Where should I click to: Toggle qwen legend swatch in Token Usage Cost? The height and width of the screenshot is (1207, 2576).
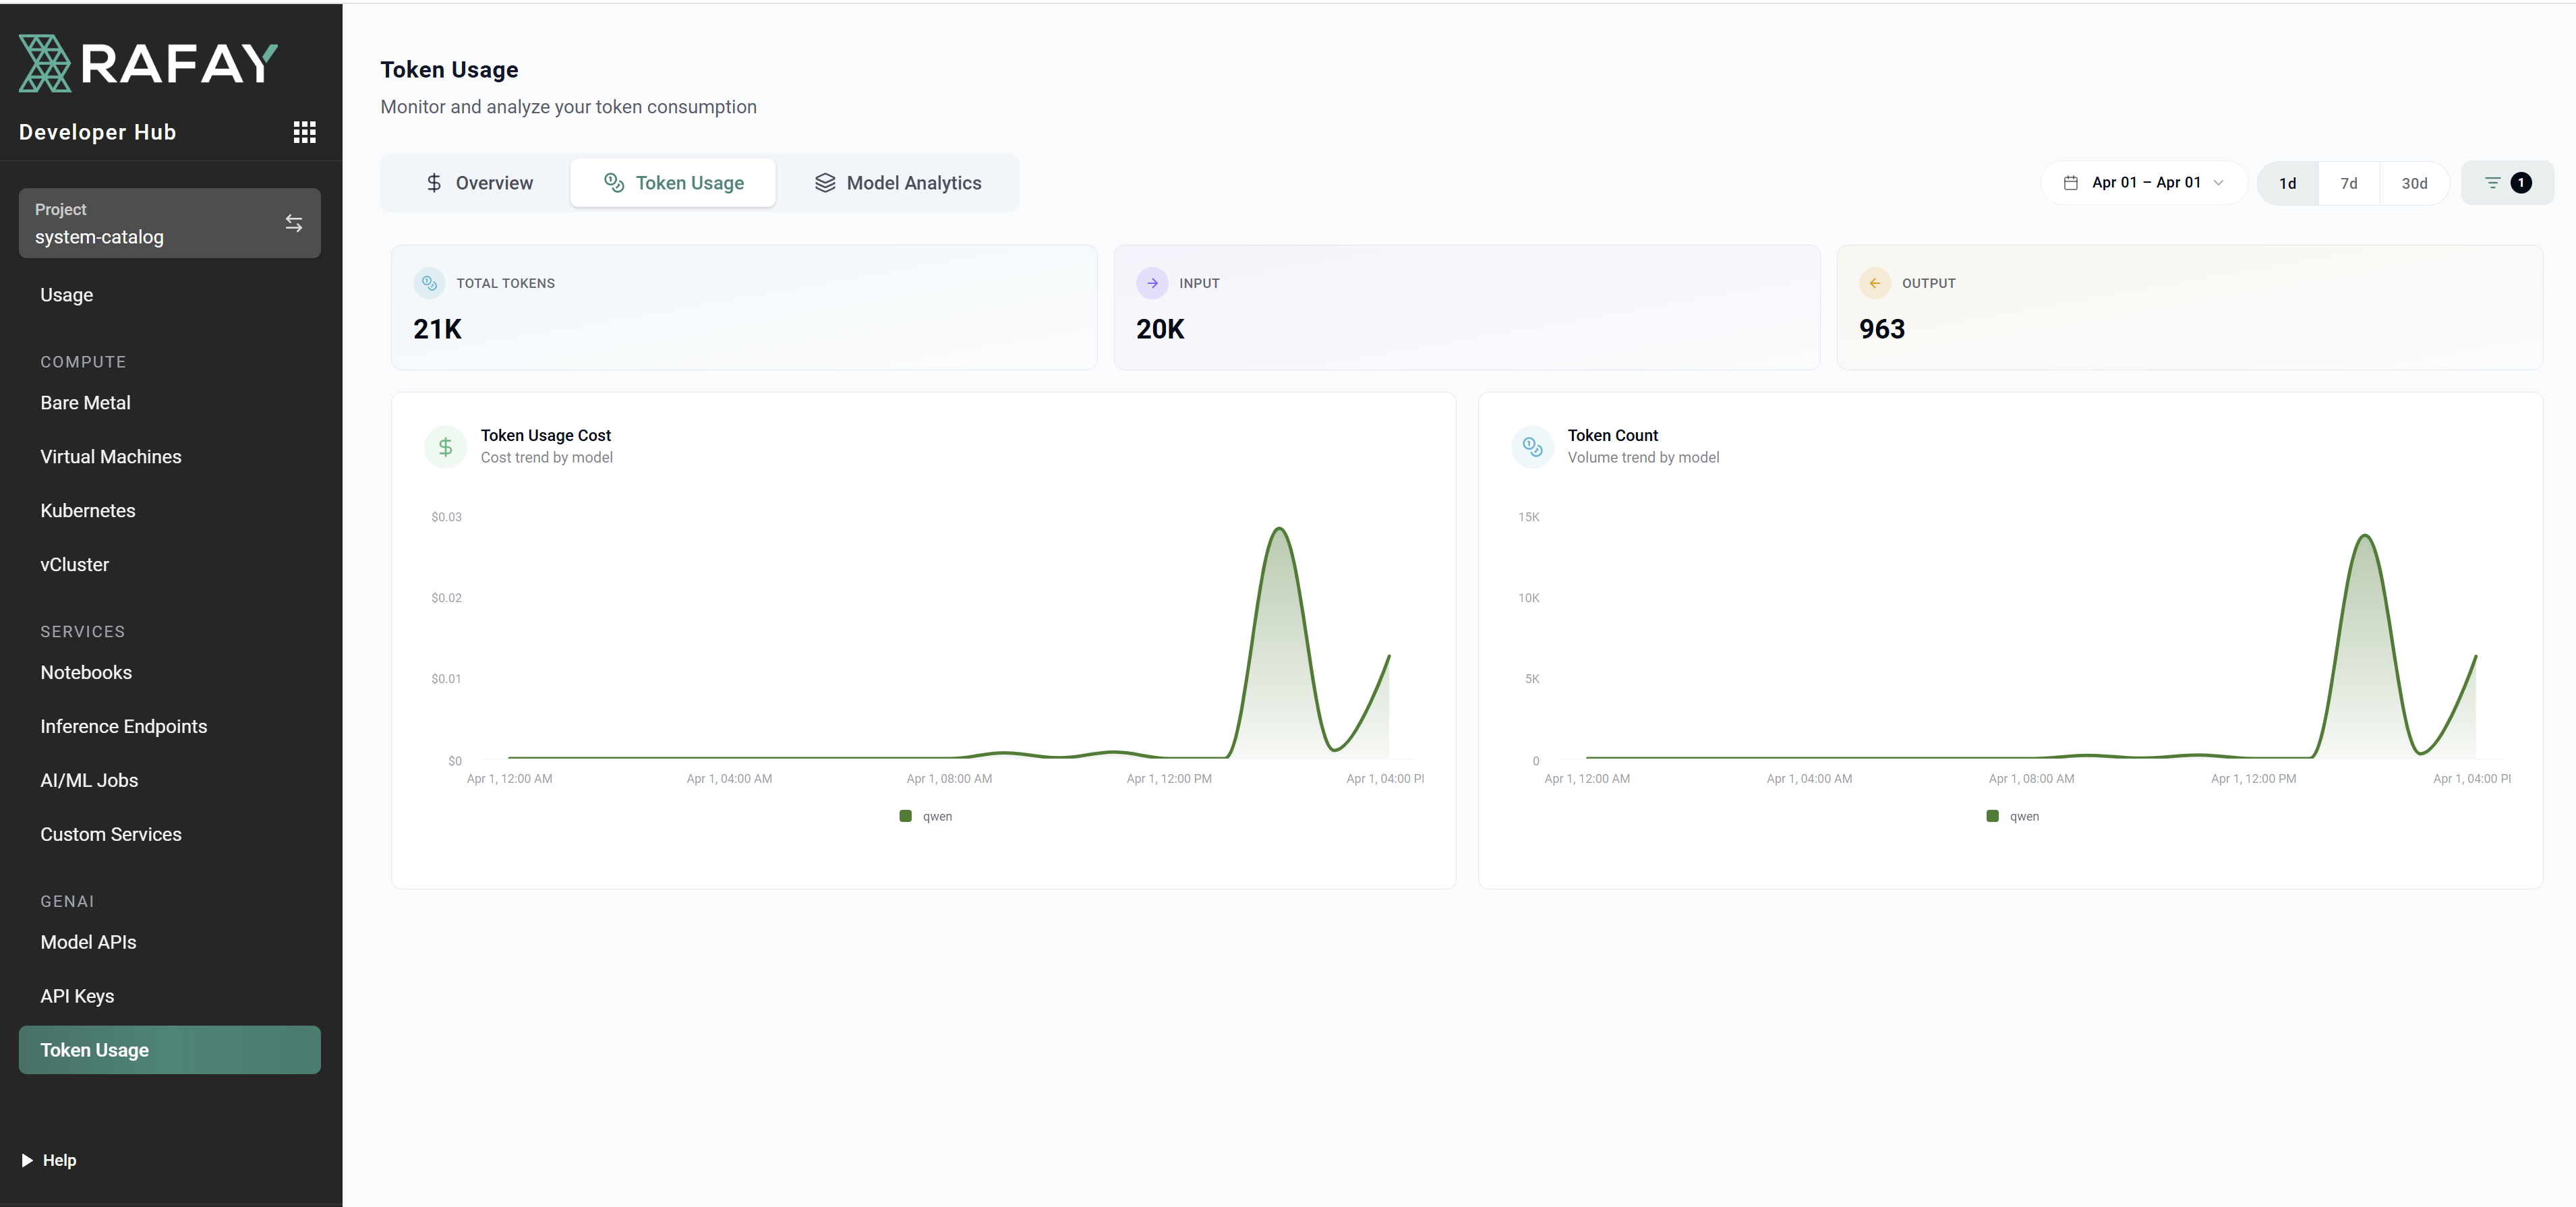(905, 816)
